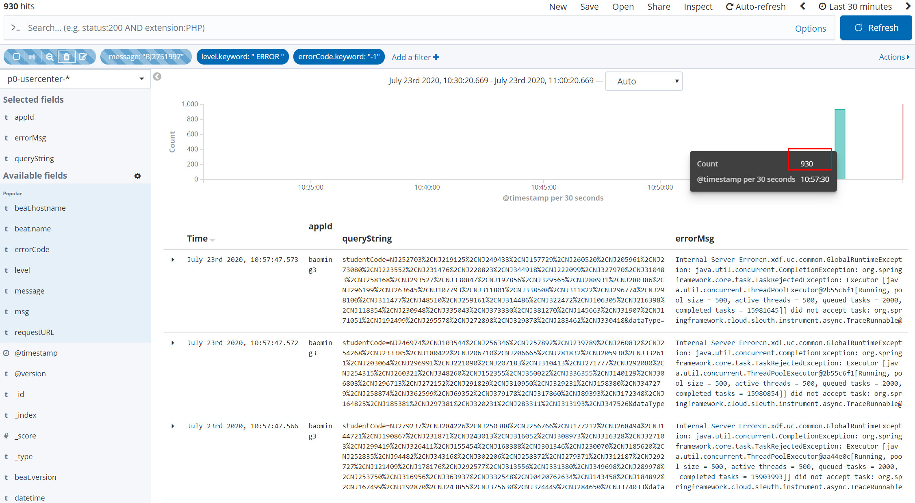Open the Auto interval dropdown
915x503 pixels.
[644, 81]
